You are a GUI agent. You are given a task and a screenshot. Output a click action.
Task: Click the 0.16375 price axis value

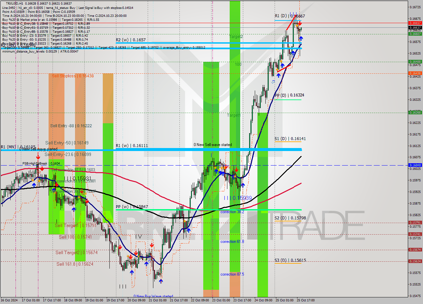(415, 88)
